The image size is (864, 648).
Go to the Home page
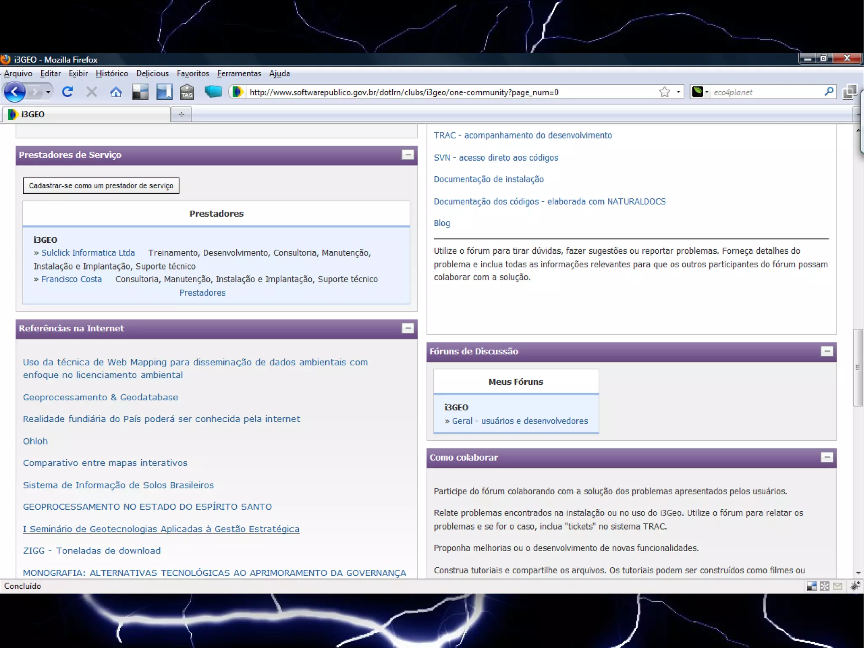pyautogui.click(x=116, y=92)
